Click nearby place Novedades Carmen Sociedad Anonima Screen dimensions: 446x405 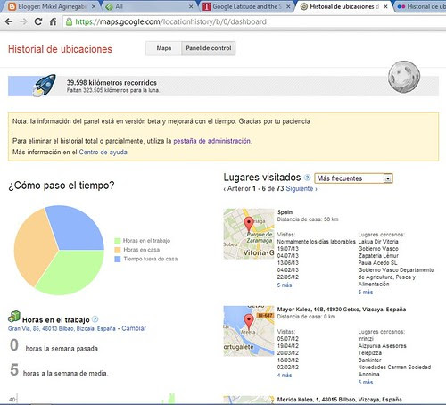tap(394, 370)
